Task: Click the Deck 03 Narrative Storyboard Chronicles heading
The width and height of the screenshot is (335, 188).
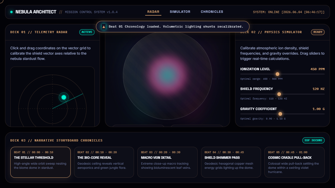Action: click(x=56, y=140)
